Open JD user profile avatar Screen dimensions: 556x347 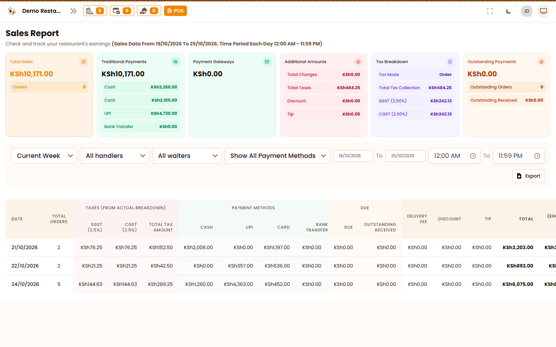pos(527,11)
